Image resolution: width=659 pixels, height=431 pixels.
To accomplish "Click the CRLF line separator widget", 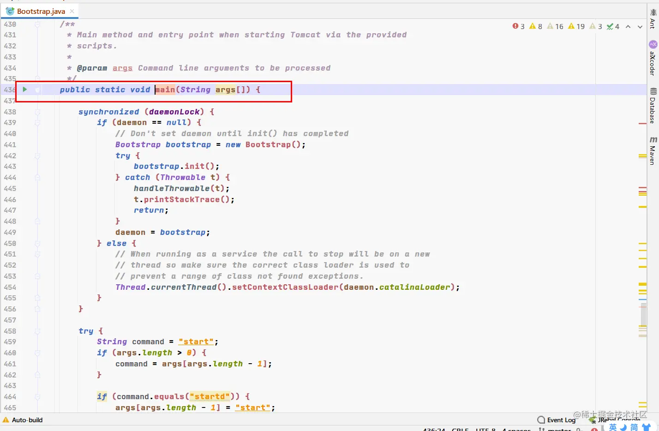I will pos(460,429).
